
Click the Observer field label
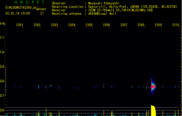tap(59, 3)
